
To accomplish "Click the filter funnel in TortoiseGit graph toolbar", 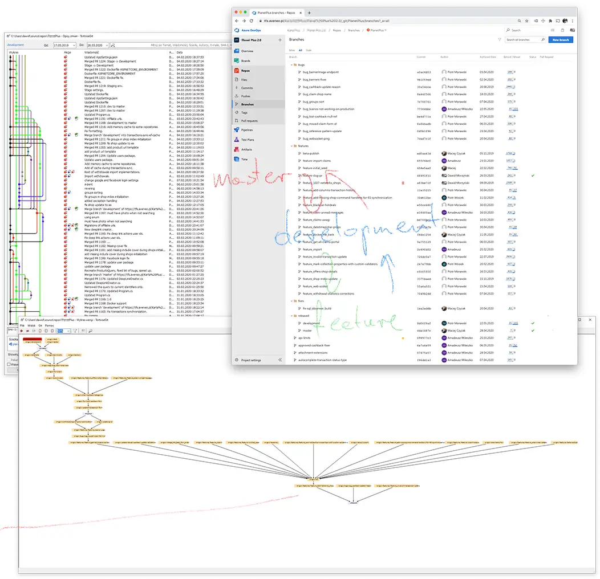I will click(75, 331).
